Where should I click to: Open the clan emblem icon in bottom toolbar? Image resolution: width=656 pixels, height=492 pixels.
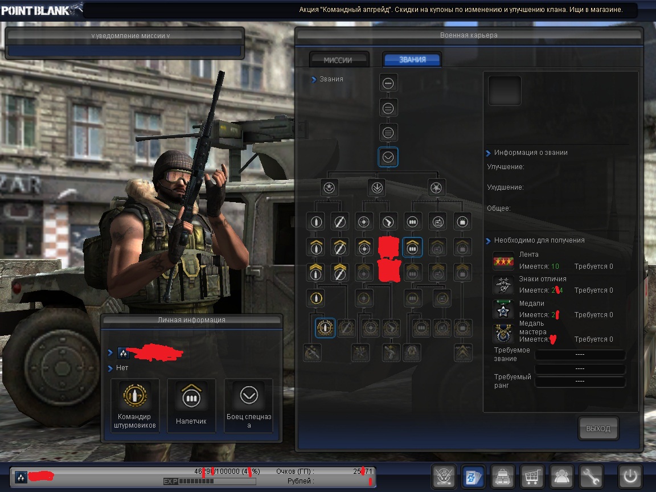tap(444, 476)
